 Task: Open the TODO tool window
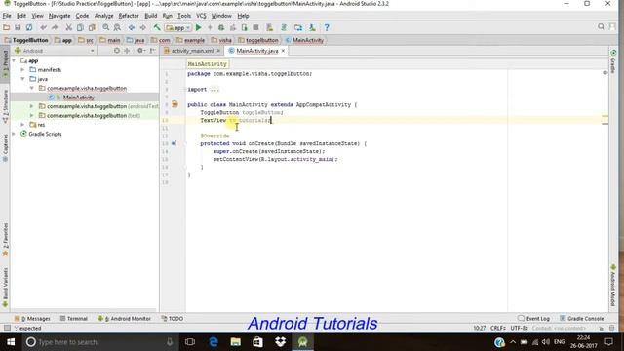173,319
